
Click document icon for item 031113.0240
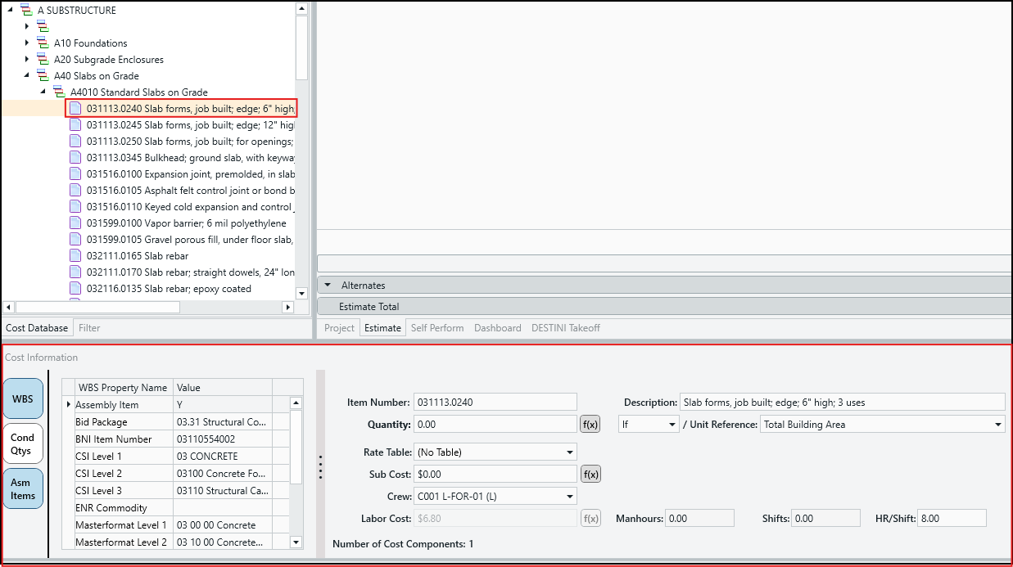(75, 108)
